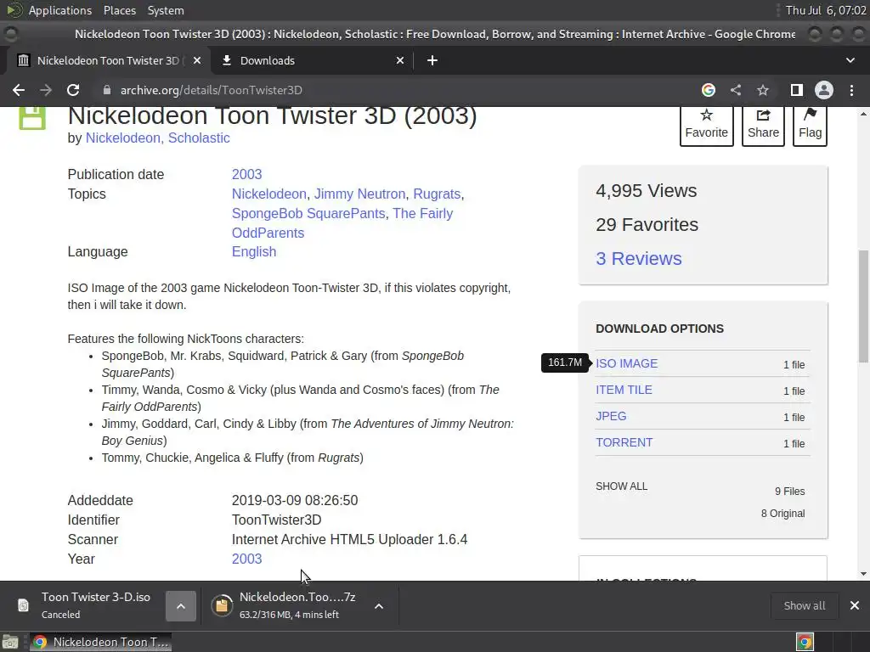Image resolution: width=870 pixels, height=652 pixels.
Task: Click the Toon Twister 3-D.iso file icon
Action: coord(23,604)
